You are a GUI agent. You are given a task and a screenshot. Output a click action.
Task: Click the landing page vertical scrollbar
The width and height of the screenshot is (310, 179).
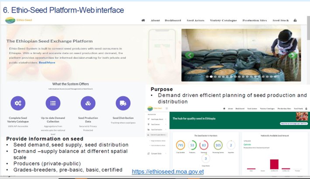(x=308, y=28)
